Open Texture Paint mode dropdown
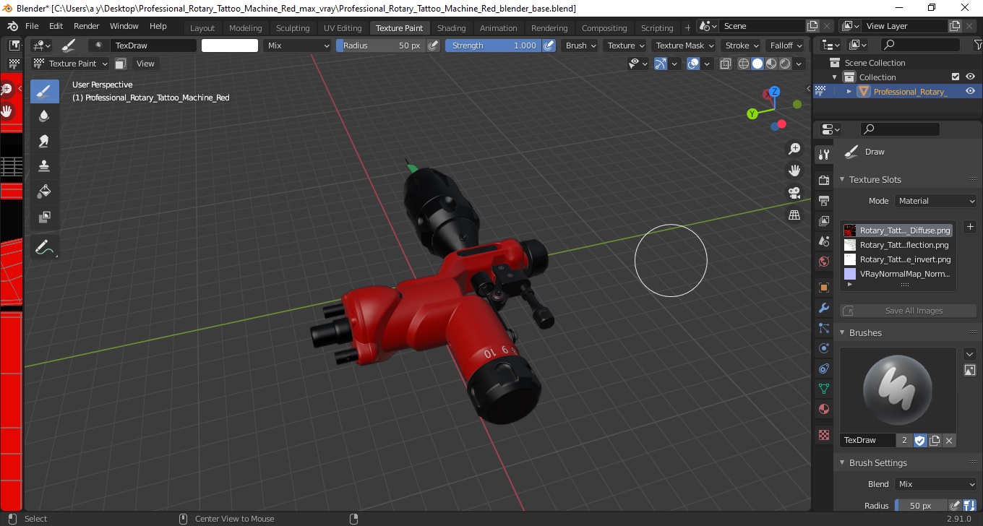 [70, 64]
